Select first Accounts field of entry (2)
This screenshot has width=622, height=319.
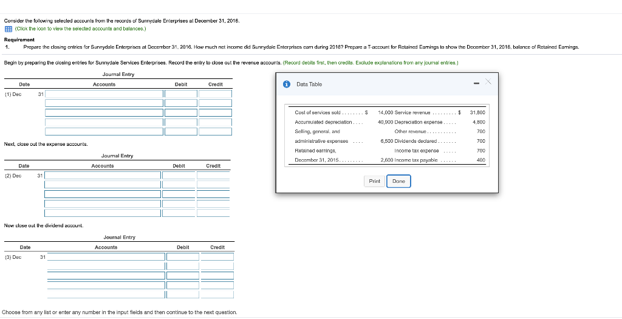click(103, 176)
